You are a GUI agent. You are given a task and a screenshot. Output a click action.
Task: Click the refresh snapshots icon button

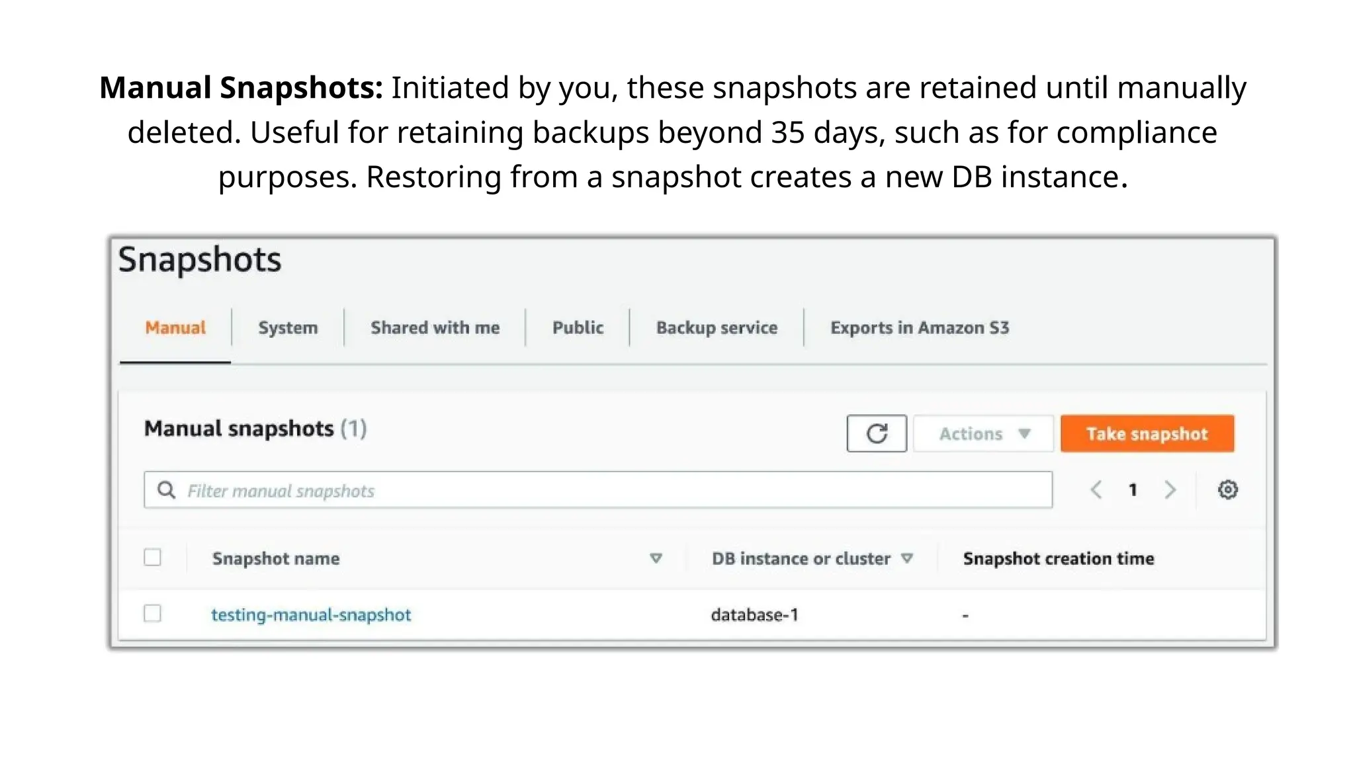click(x=876, y=434)
